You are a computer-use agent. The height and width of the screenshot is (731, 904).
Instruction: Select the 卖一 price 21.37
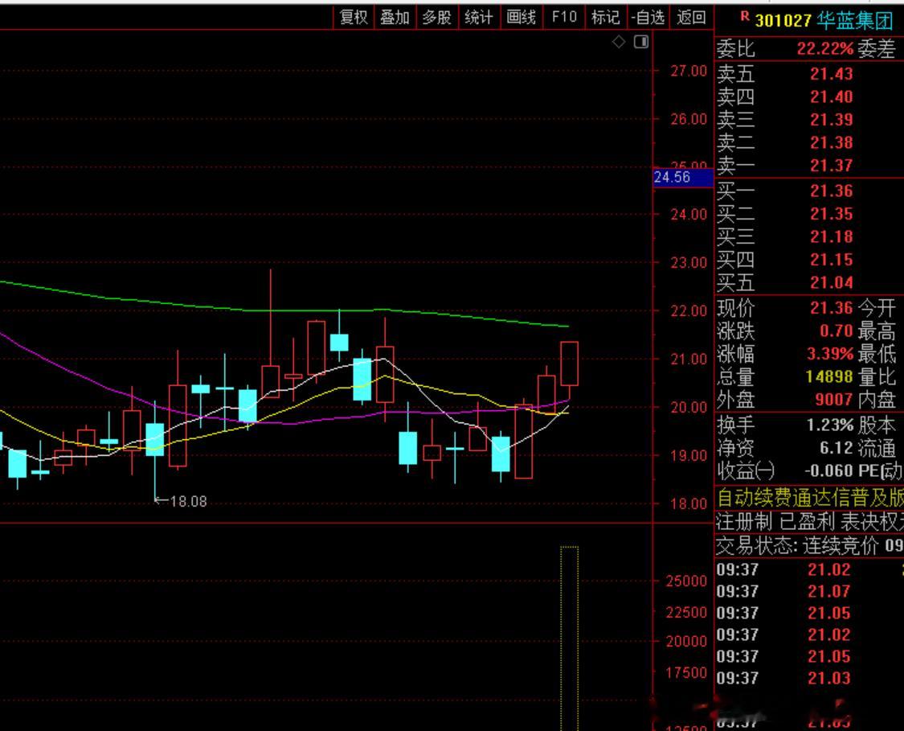(831, 166)
